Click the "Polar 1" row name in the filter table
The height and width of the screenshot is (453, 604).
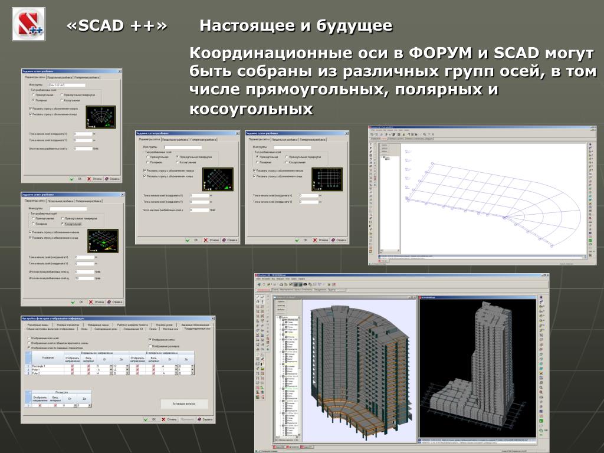tap(36, 370)
